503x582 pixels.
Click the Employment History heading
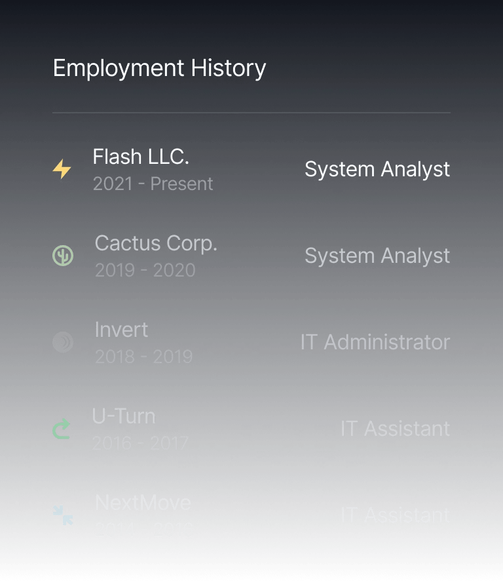(x=159, y=68)
